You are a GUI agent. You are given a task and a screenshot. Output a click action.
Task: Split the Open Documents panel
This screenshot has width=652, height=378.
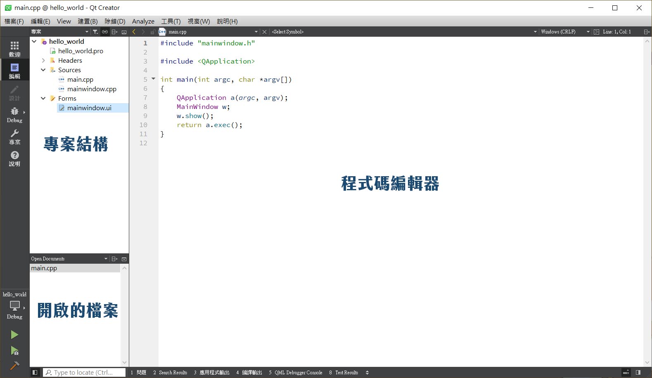coord(115,259)
